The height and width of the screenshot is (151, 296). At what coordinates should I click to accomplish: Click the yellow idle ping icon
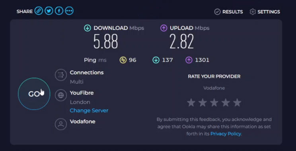tap(123, 60)
